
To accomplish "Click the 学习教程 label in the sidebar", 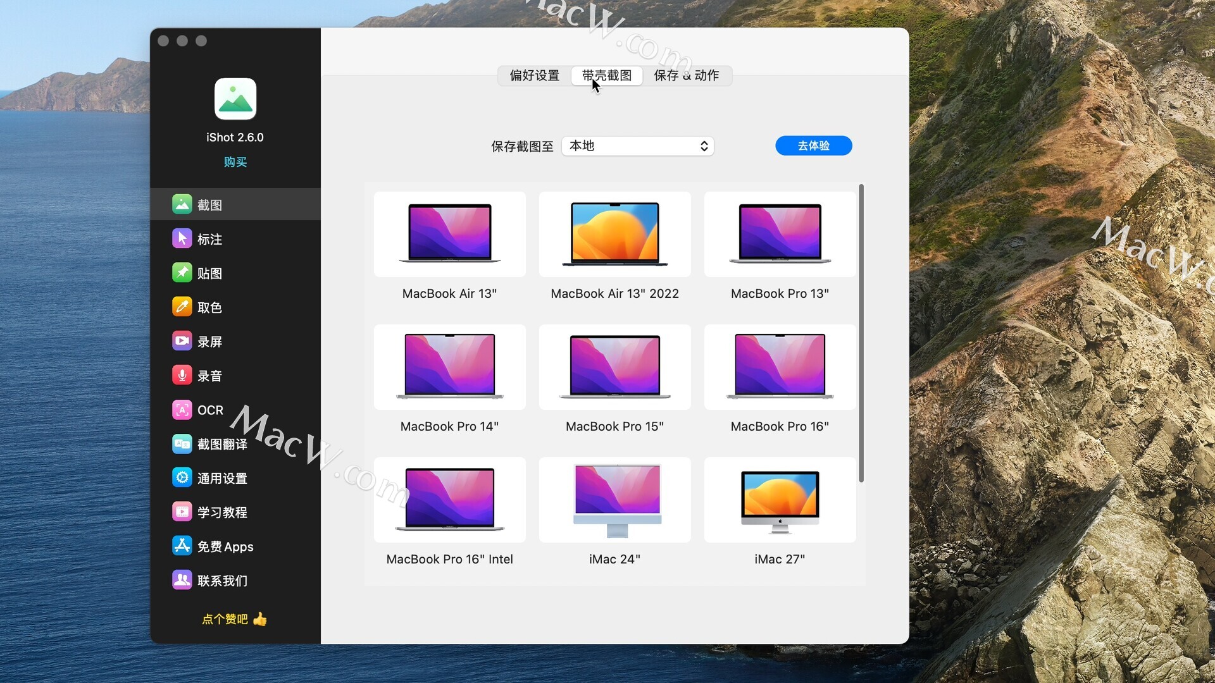I will pos(222,512).
